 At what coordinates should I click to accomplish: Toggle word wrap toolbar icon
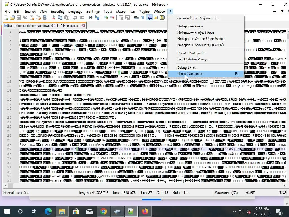click(x=136, y=18)
